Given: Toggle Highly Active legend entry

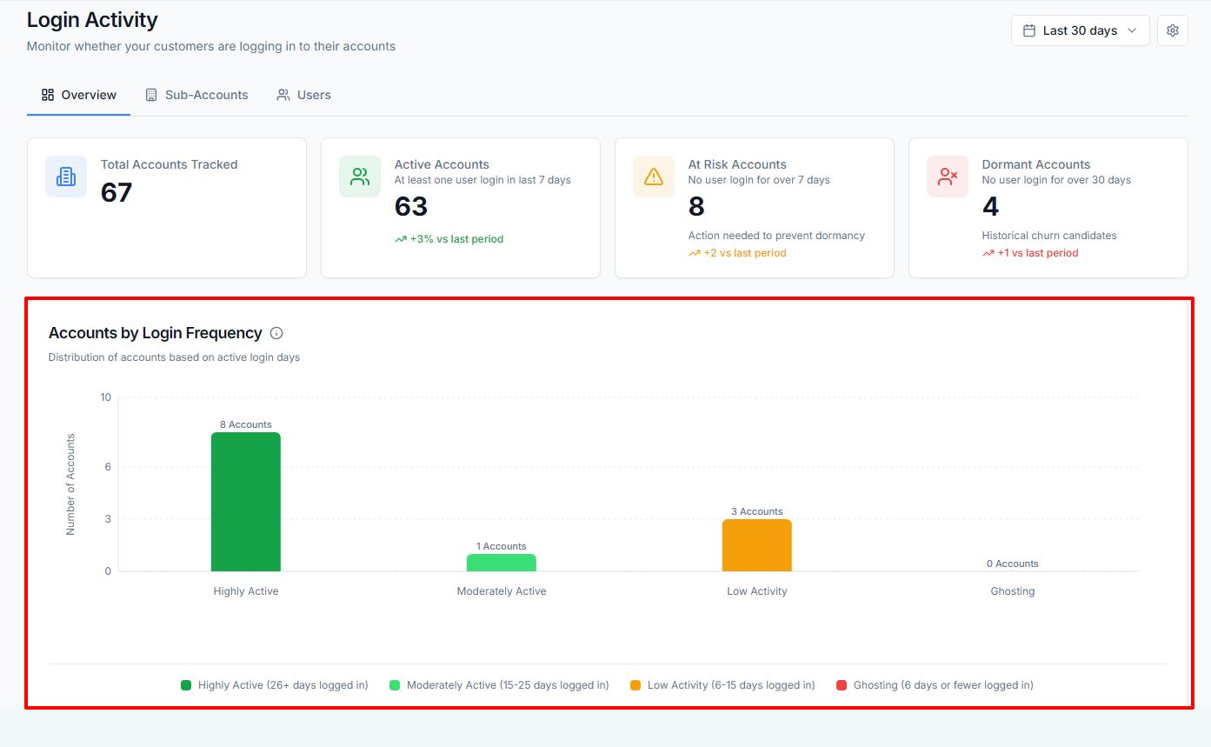Looking at the screenshot, I should 275,685.
